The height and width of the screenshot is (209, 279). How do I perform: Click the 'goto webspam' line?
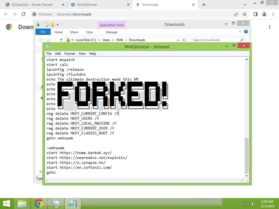60,138
